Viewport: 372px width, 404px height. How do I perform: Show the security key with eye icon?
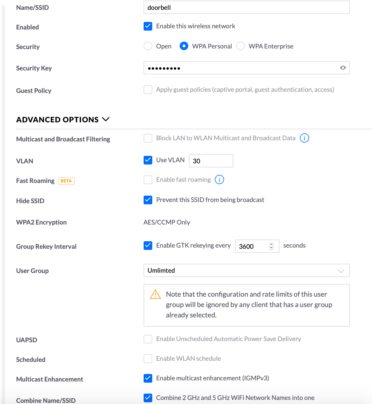tap(343, 68)
